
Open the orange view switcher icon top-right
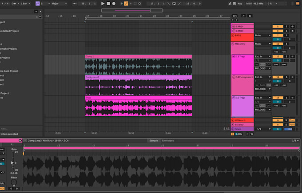(298, 4)
